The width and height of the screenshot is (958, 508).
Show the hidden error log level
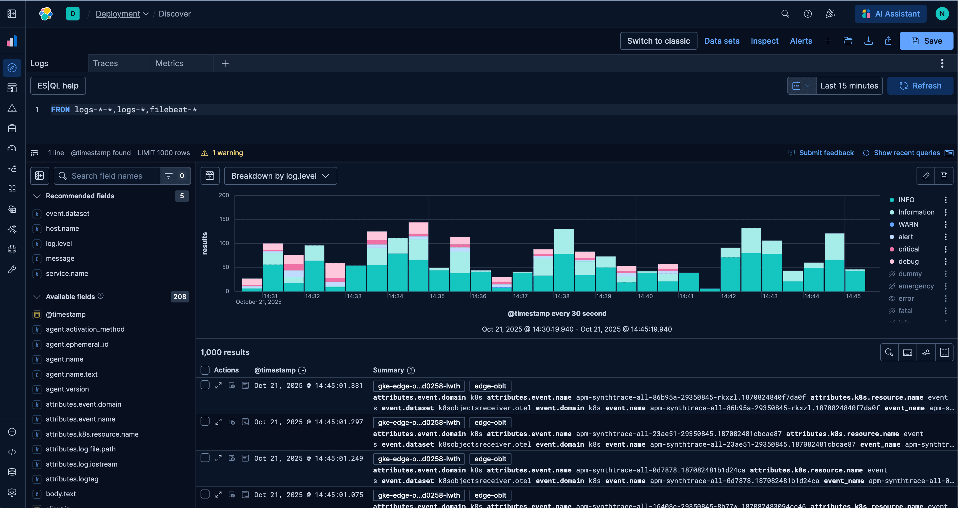click(892, 298)
